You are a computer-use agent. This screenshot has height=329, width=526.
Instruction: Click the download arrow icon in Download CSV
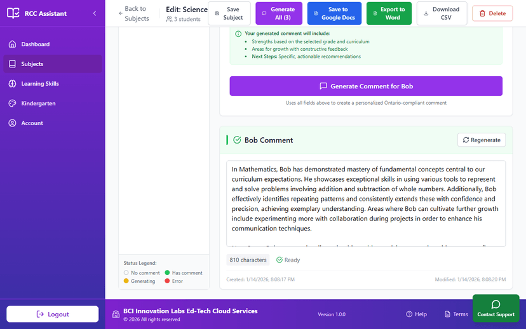tap(426, 13)
